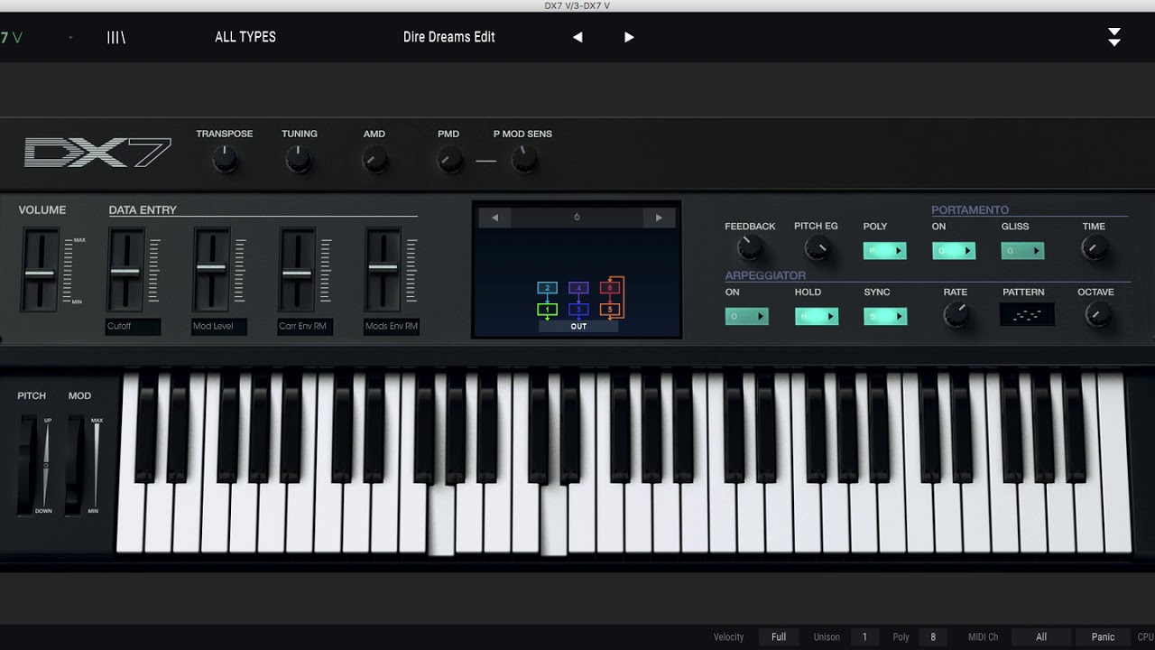
Task: Click the TRANSPOSE knob
Action: [225, 161]
